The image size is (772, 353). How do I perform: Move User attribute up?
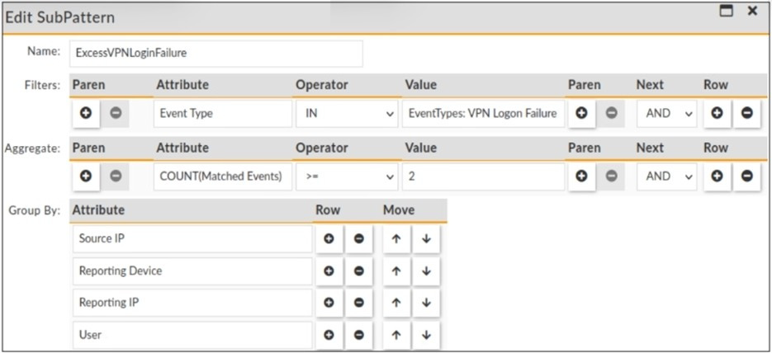(x=396, y=334)
